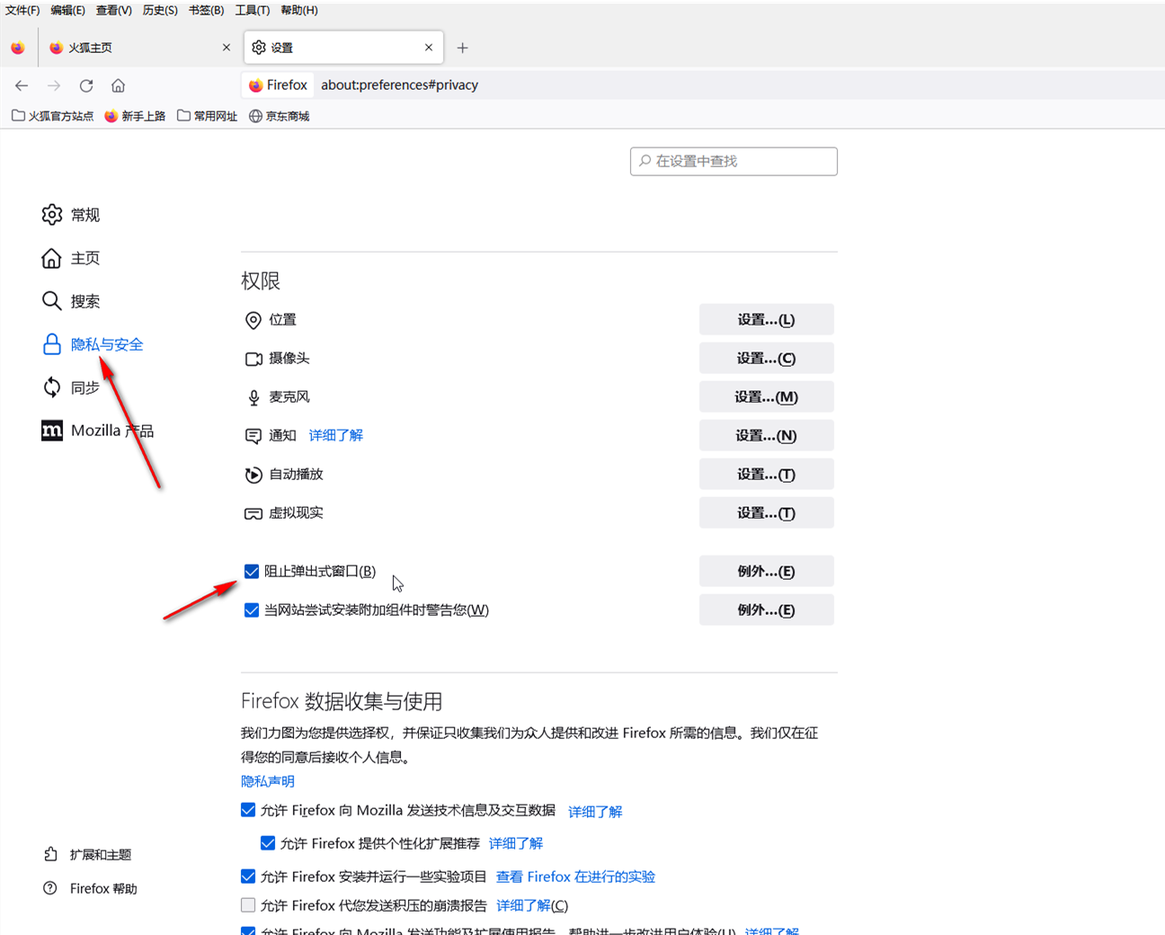Screen dimensions: 1165x935
Task: Select the 设置 tab
Action: coord(343,48)
